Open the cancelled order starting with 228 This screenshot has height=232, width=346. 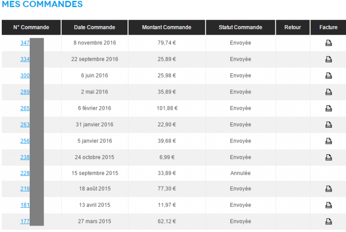[x=25, y=173]
